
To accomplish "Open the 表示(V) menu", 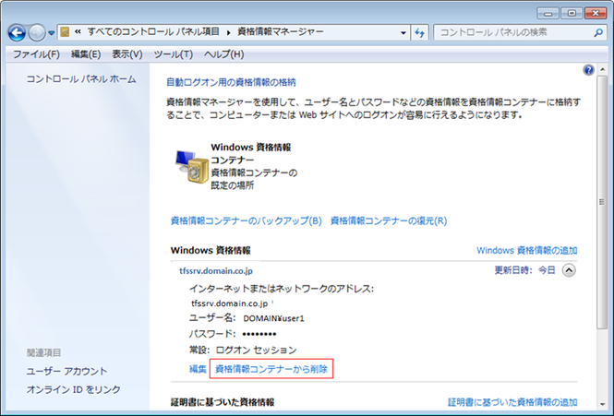I will click(x=127, y=54).
